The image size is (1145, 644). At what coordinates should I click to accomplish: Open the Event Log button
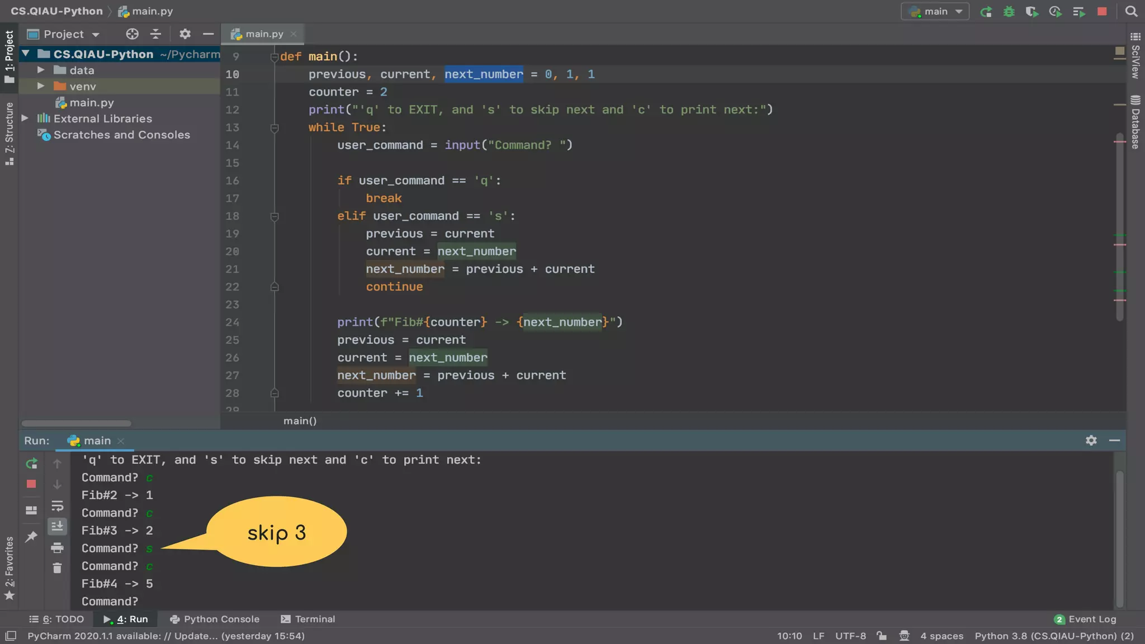tap(1085, 619)
